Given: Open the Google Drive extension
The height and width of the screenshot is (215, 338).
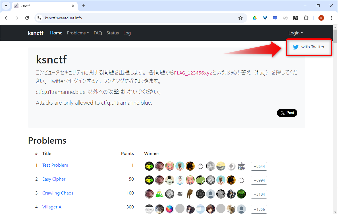Looking at the screenshot, I should (x=254, y=18).
